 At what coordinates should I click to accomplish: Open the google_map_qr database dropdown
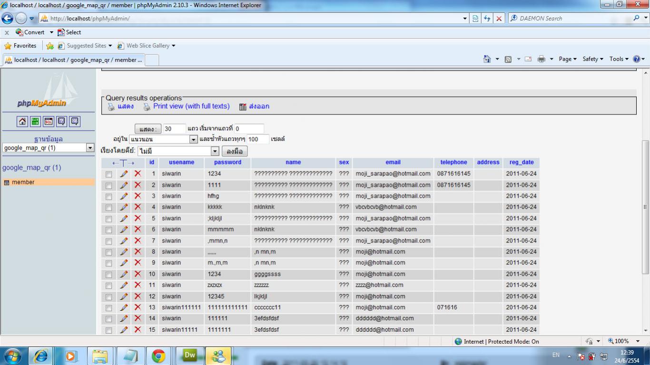pyautogui.click(x=90, y=148)
